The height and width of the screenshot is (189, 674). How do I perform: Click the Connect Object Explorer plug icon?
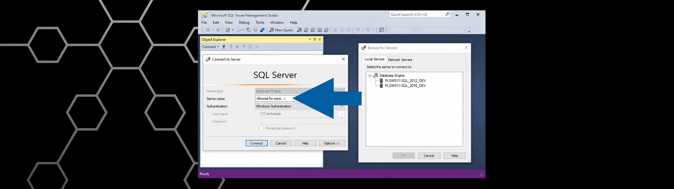[x=224, y=47]
